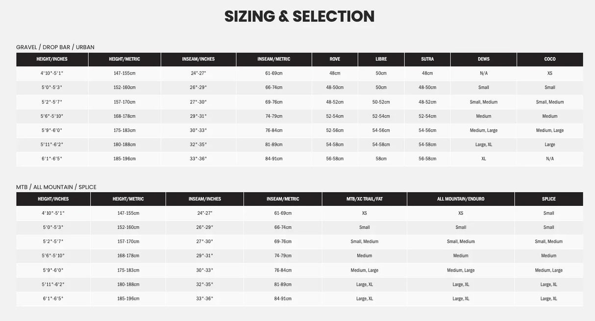Click the ALL MOUNTAIN/ENDURO column header
The height and width of the screenshot is (321, 595).
[x=461, y=199]
